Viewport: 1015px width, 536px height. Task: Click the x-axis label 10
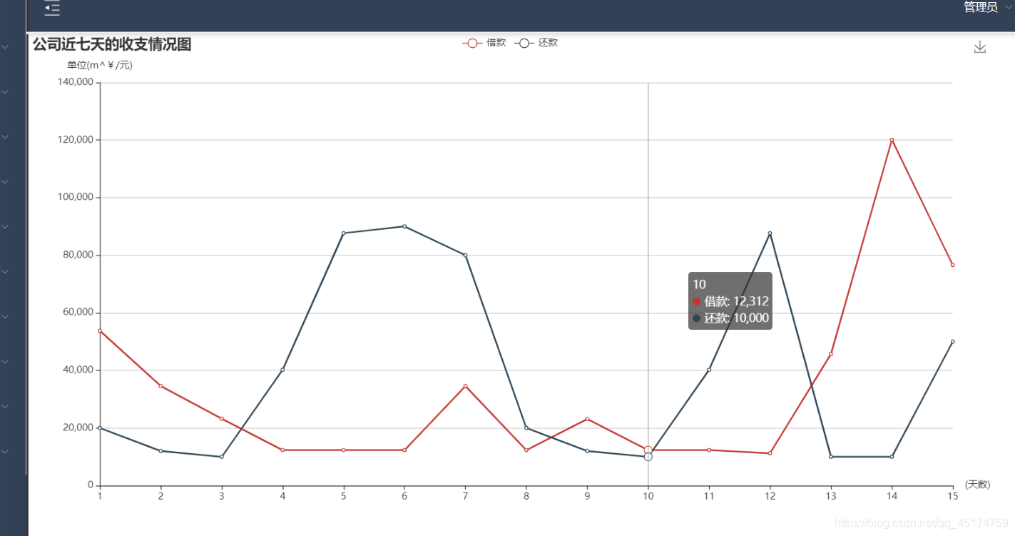(648, 495)
